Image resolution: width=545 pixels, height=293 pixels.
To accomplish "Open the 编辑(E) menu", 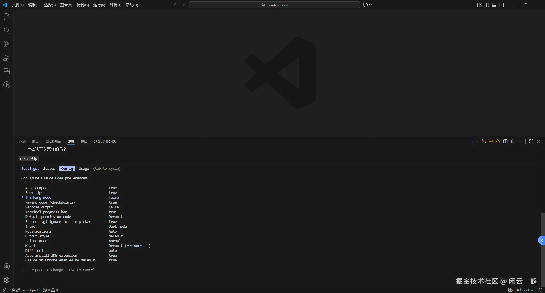I will [x=34, y=5].
